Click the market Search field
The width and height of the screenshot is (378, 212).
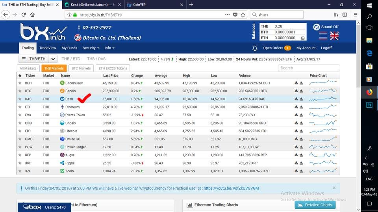309,68
